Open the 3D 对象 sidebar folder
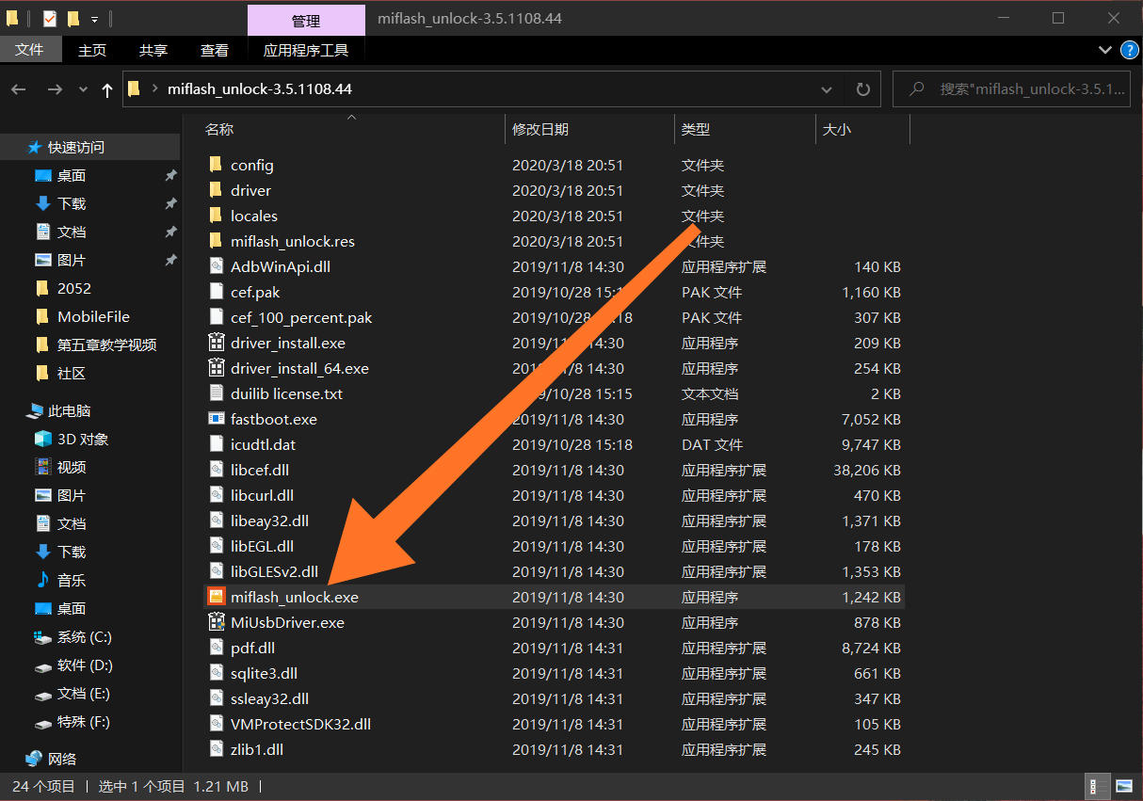 pos(72,439)
